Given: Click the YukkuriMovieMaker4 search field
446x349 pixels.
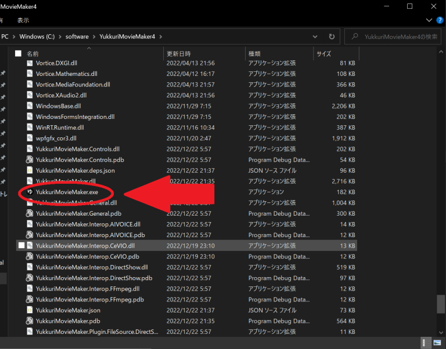Looking at the screenshot, I should coord(401,37).
